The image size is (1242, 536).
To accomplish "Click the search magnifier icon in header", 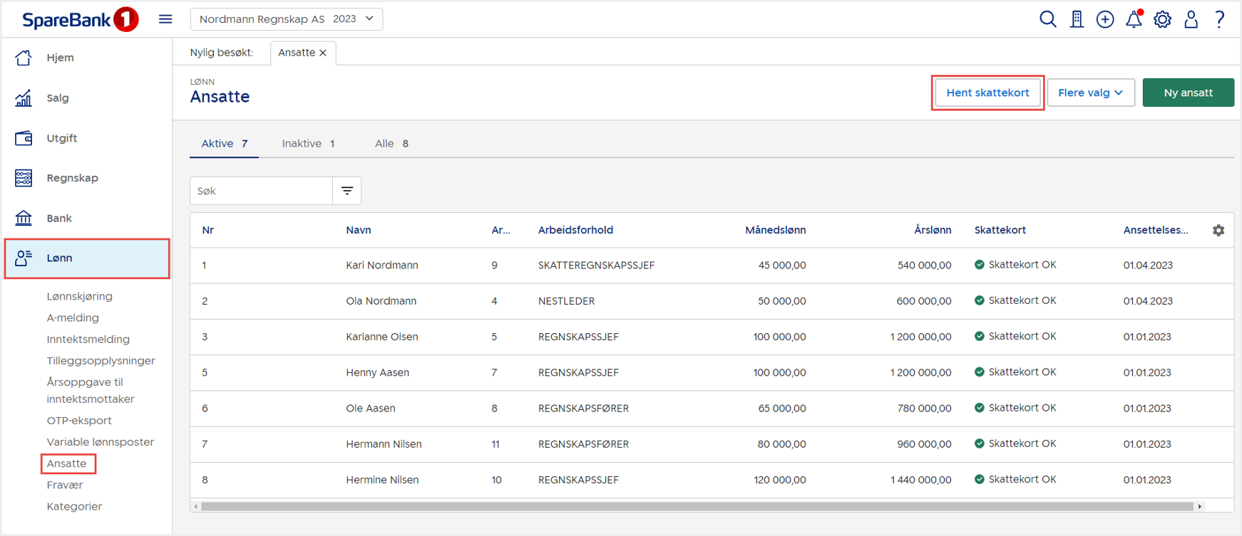I will [1047, 19].
